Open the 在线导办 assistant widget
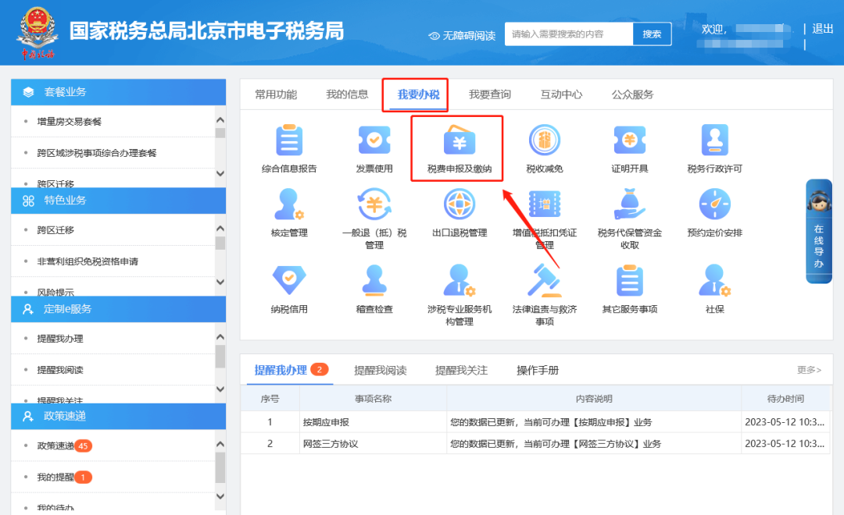 (819, 231)
